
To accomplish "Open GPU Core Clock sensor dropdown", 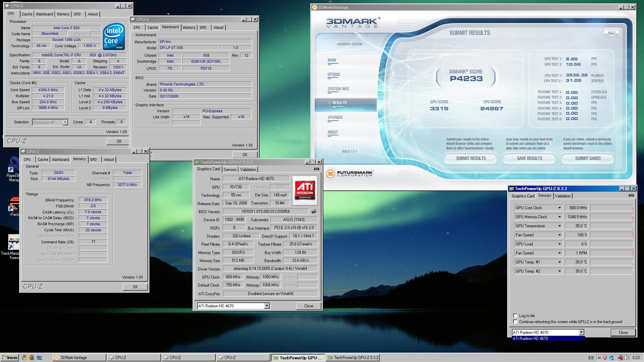I will [x=559, y=208].
